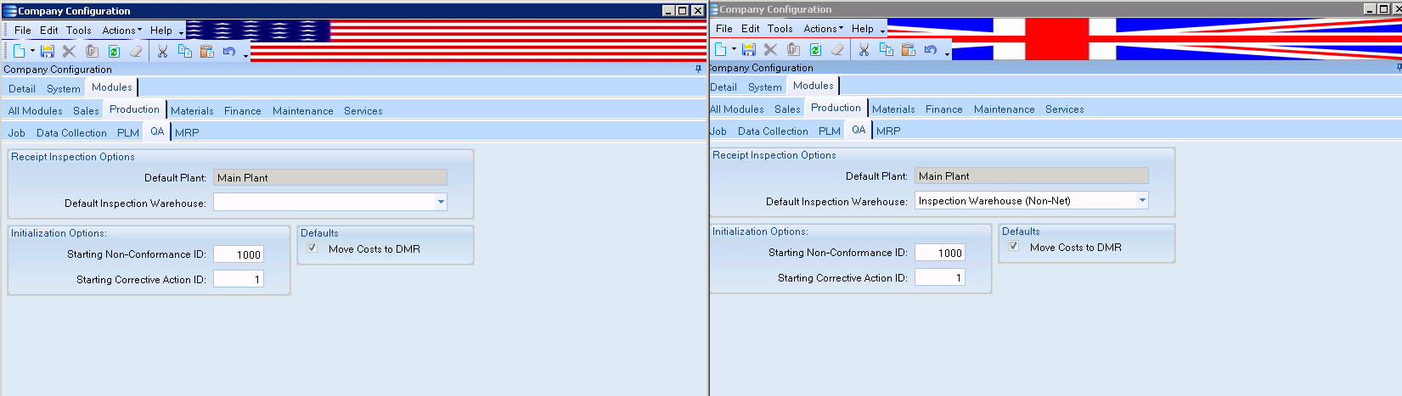Screen dimensions: 1402x396
Task: Save configuration in the left window toolbar
Action: point(48,51)
